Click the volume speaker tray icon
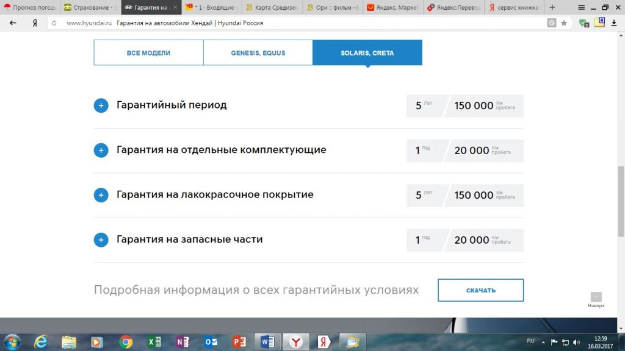The image size is (625, 351). (x=576, y=342)
